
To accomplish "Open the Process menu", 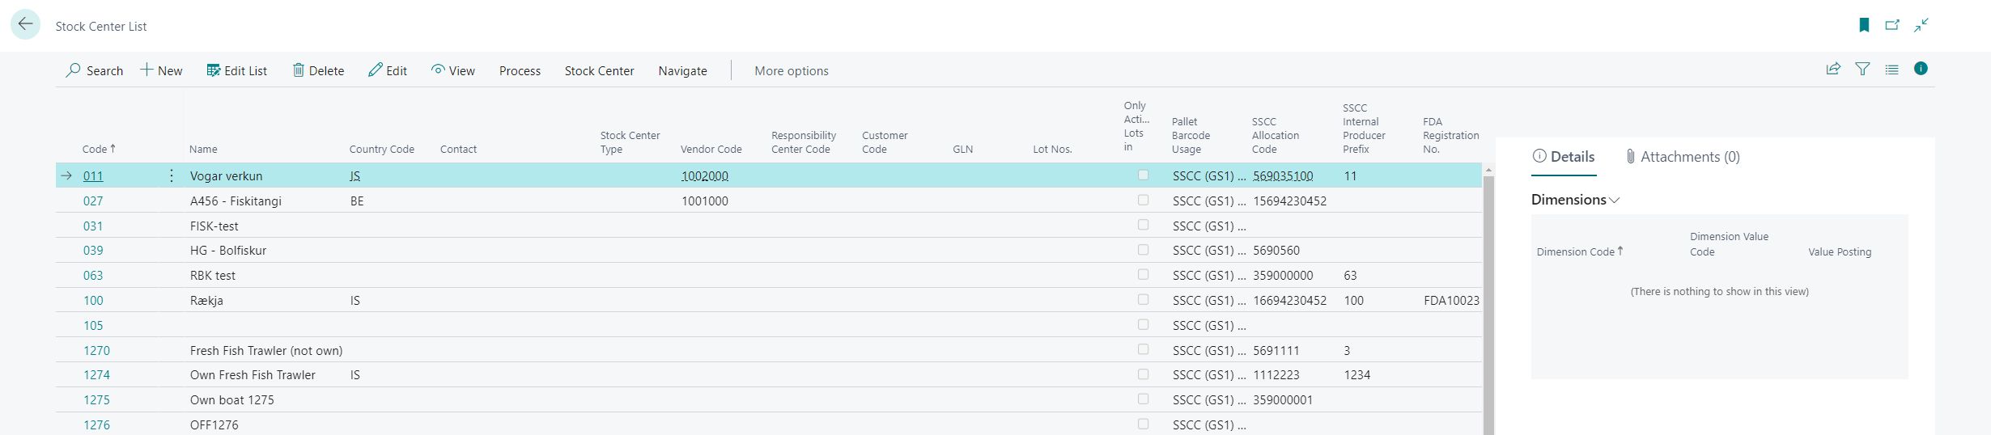I will point(520,71).
